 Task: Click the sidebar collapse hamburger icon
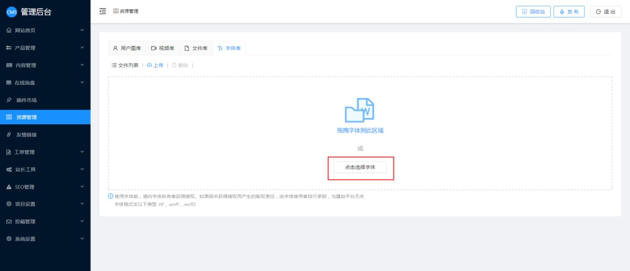pos(102,11)
